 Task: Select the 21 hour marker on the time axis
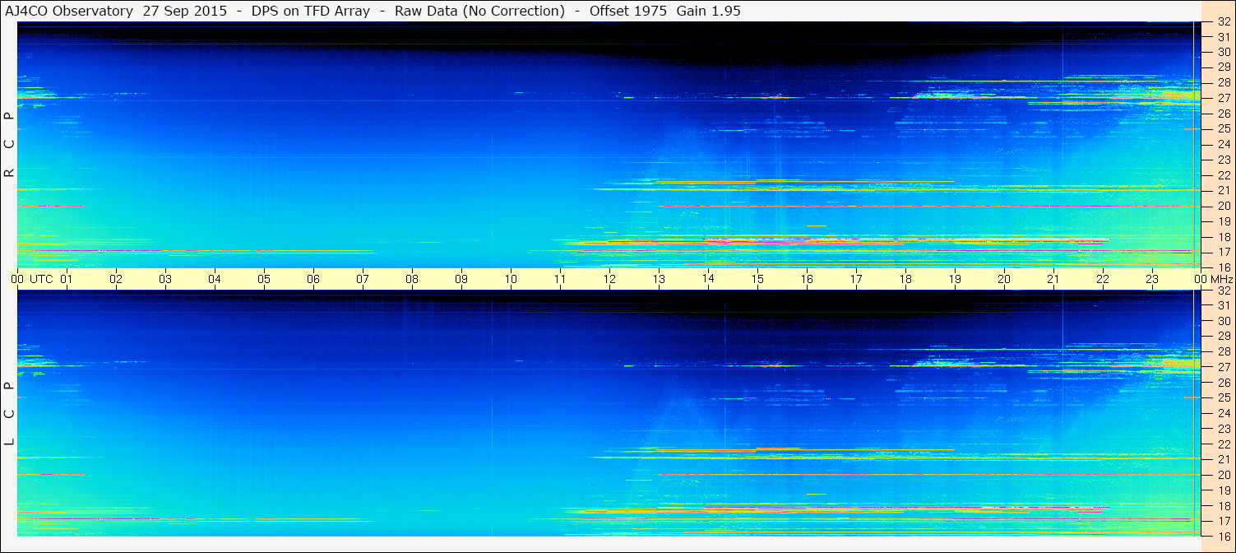(1053, 279)
